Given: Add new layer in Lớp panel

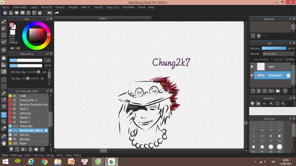Looking at the screenshot, I should 253,91.
